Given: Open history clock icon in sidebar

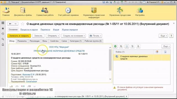Looking at the screenshot, I should [x=3, y=34].
